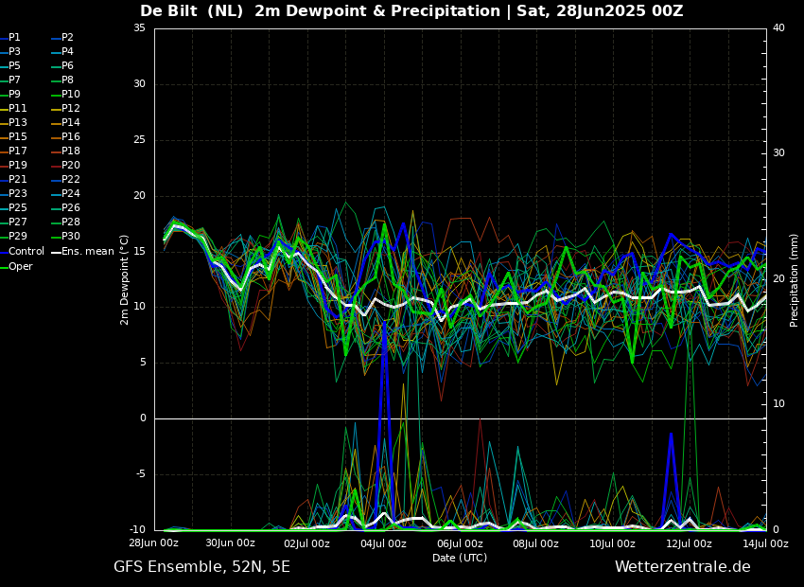The width and height of the screenshot is (804, 587).
Task: Click P26 in the legend
Action: (x=66, y=207)
